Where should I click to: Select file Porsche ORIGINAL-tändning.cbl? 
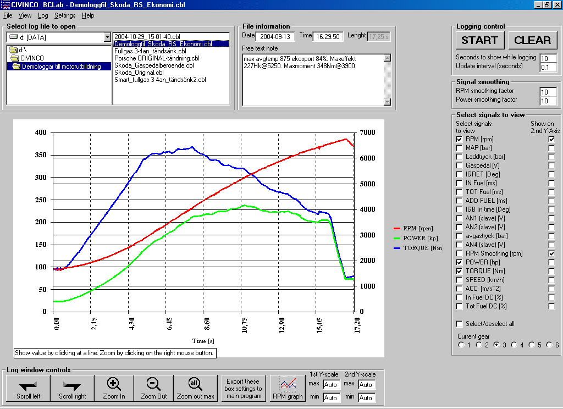tap(157, 58)
